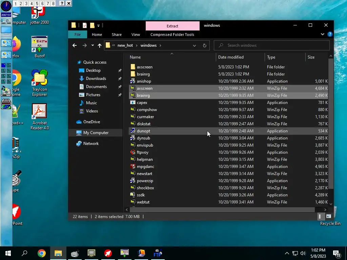Click the compshow WinZip file icon
This screenshot has width=347, height=260.
pyautogui.click(x=132, y=109)
